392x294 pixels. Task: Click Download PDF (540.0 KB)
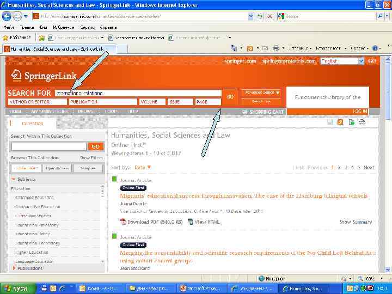pos(155,222)
